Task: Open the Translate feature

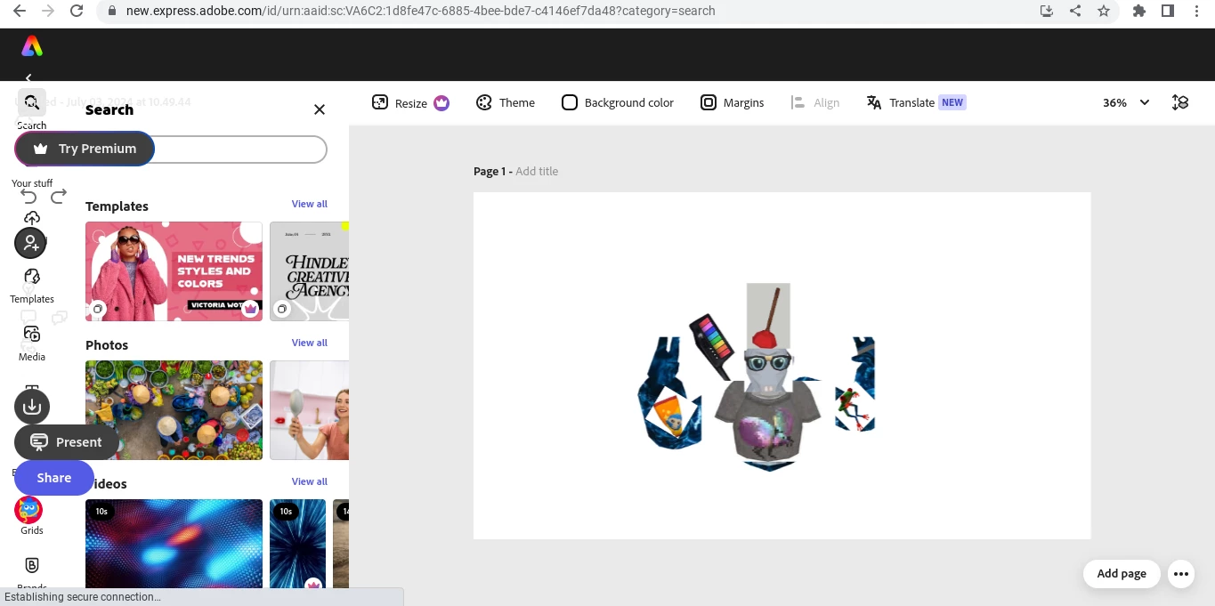Action: click(x=916, y=102)
